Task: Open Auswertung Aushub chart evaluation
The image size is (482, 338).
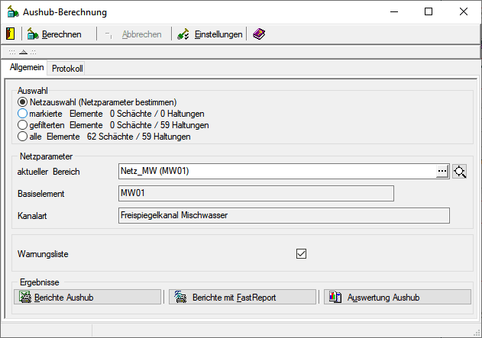Action: tap(397, 297)
